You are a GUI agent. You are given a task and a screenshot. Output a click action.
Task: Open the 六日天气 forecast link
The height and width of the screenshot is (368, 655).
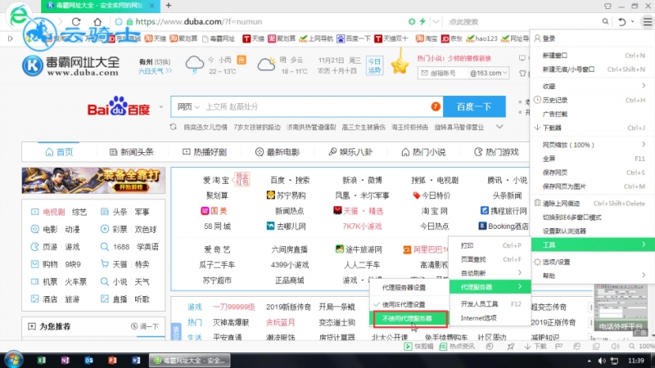(x=155, y=71)
